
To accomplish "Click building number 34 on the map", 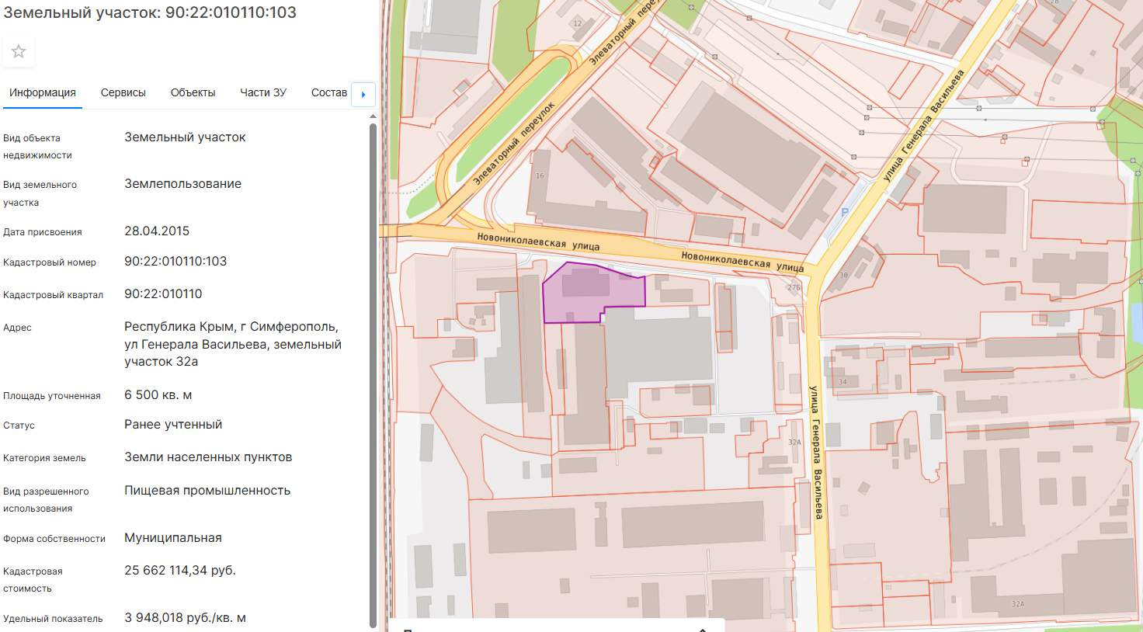I will click(x=842, y=382).
